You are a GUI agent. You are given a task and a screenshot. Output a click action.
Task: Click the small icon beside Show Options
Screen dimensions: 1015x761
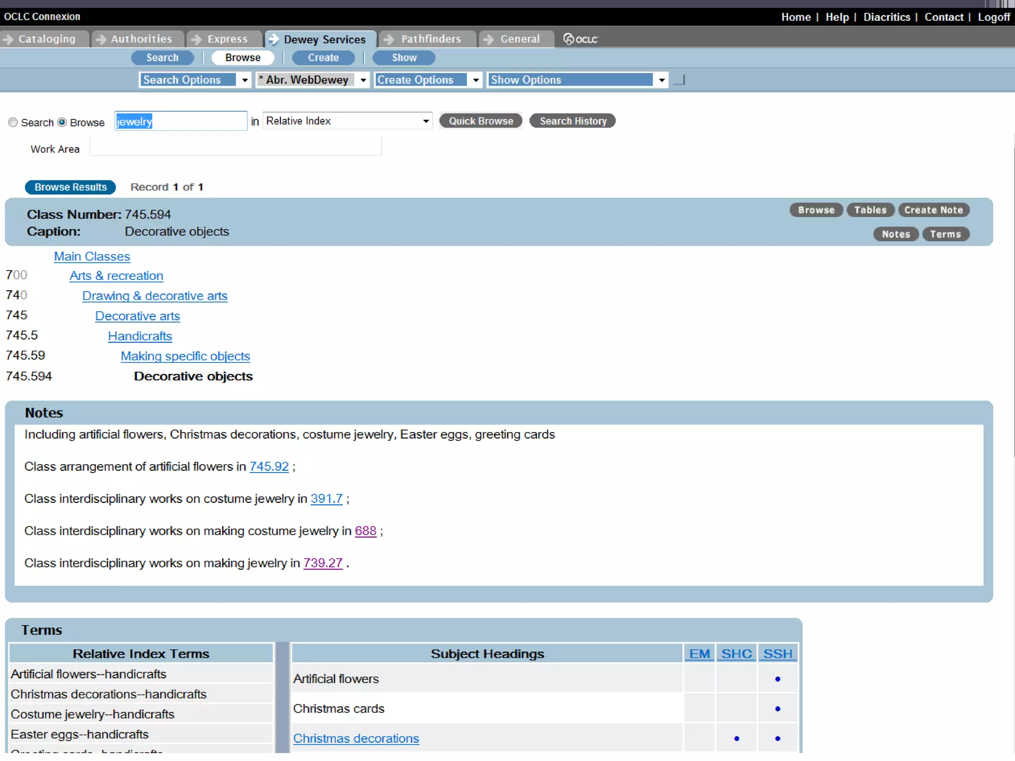pos(680,80)
